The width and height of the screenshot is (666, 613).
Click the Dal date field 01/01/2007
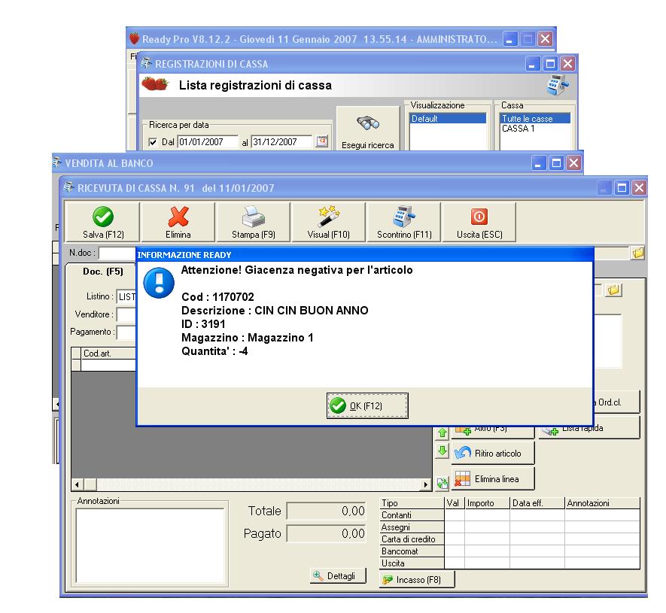pos(208,142)
